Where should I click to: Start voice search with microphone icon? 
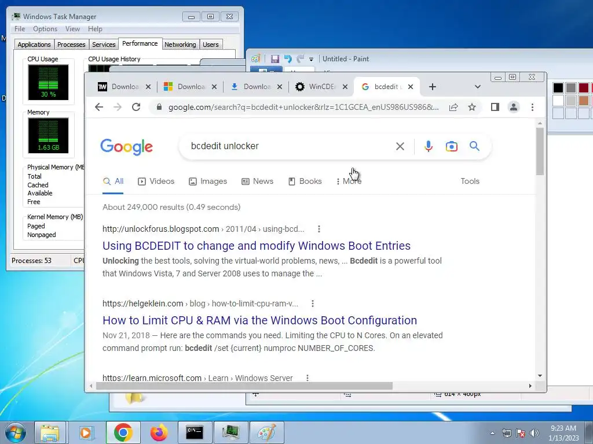pos(429,146)
